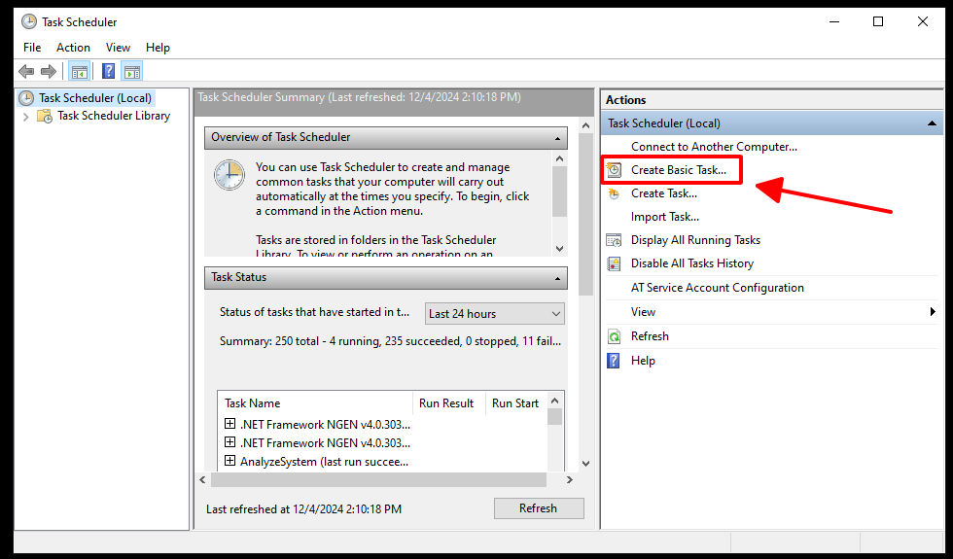Click the Run Result column header

pos(446,403)
